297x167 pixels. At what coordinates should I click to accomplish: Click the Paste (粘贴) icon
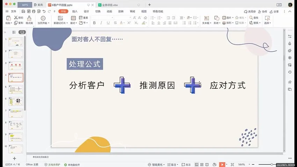[x=8, y=18]
